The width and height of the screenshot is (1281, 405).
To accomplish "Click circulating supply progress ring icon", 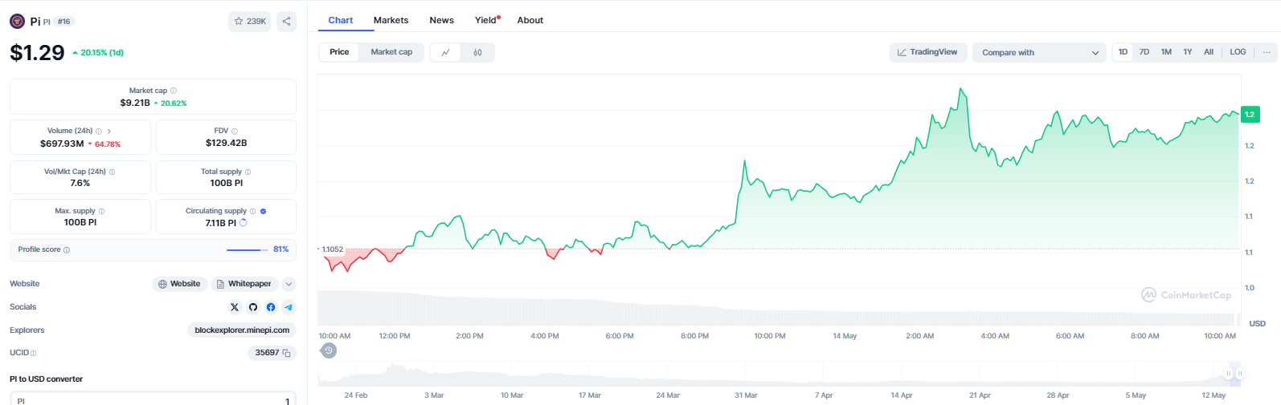I will tap(244, 223).
